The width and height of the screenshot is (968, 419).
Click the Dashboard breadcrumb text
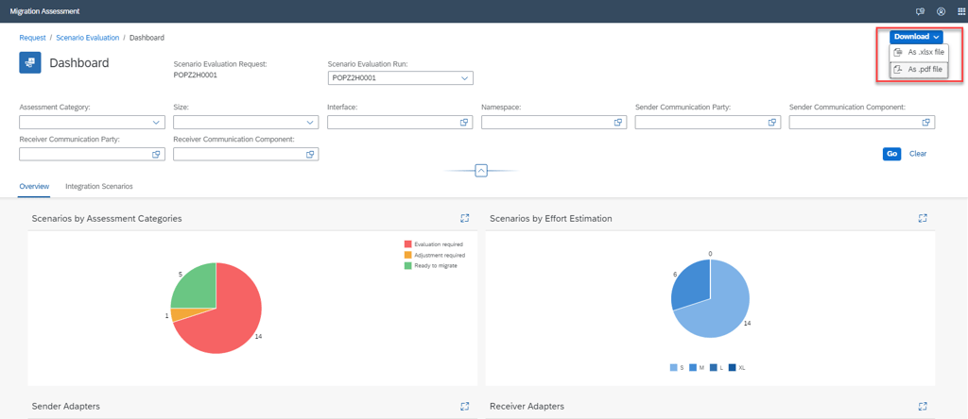147,38
